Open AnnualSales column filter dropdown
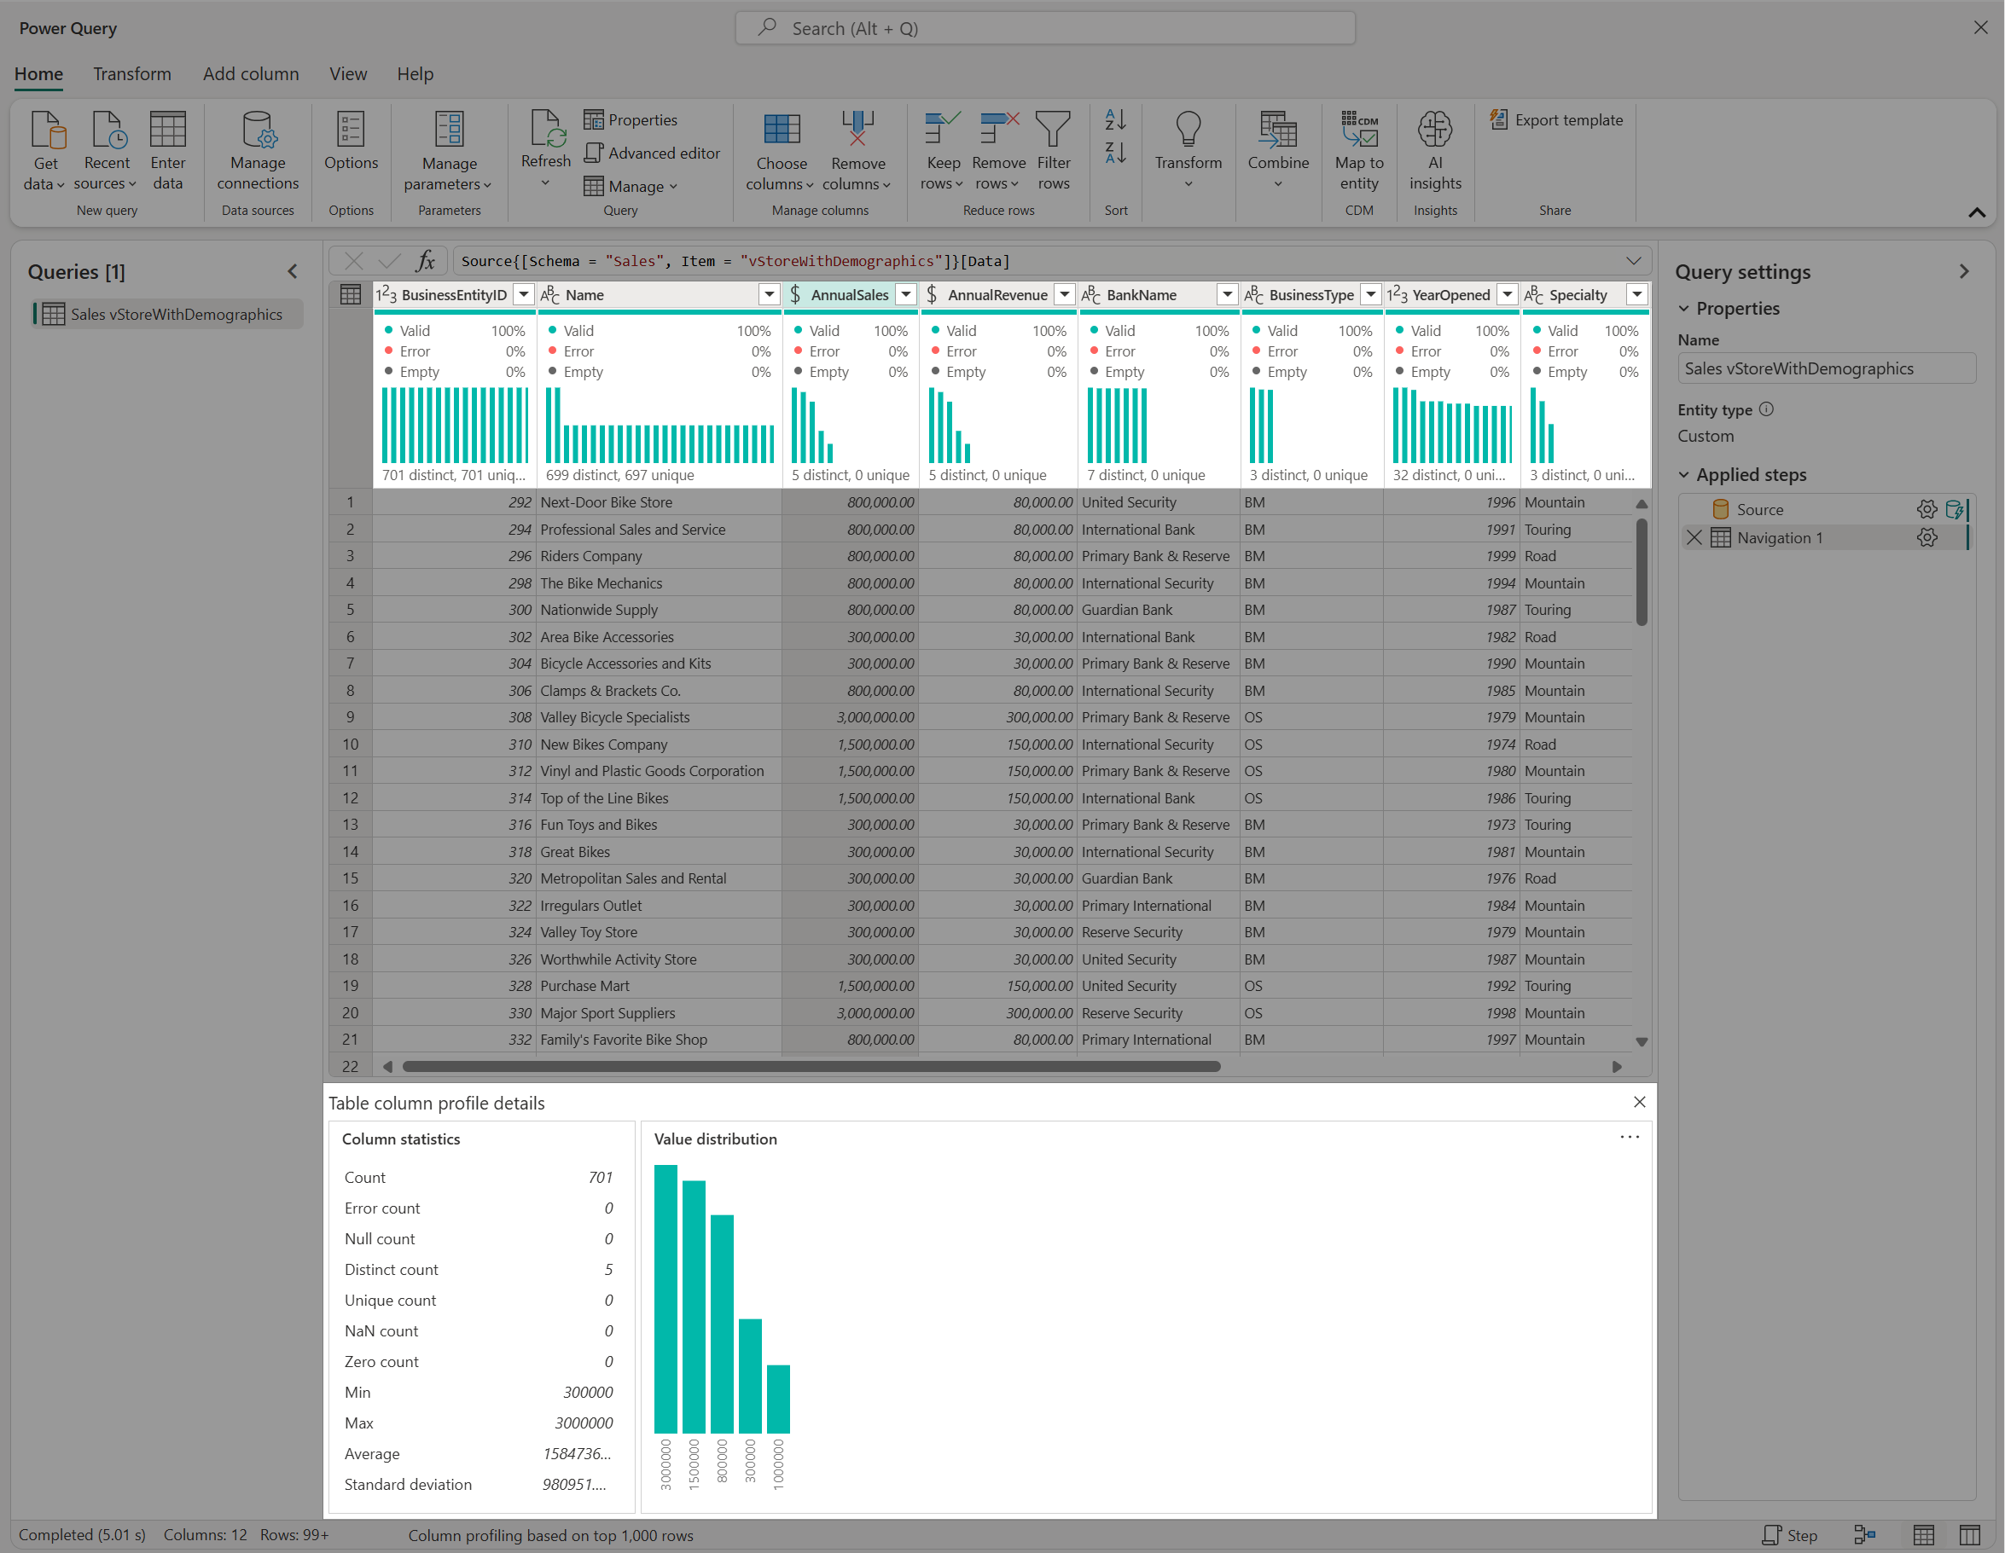 coord(905,294)
